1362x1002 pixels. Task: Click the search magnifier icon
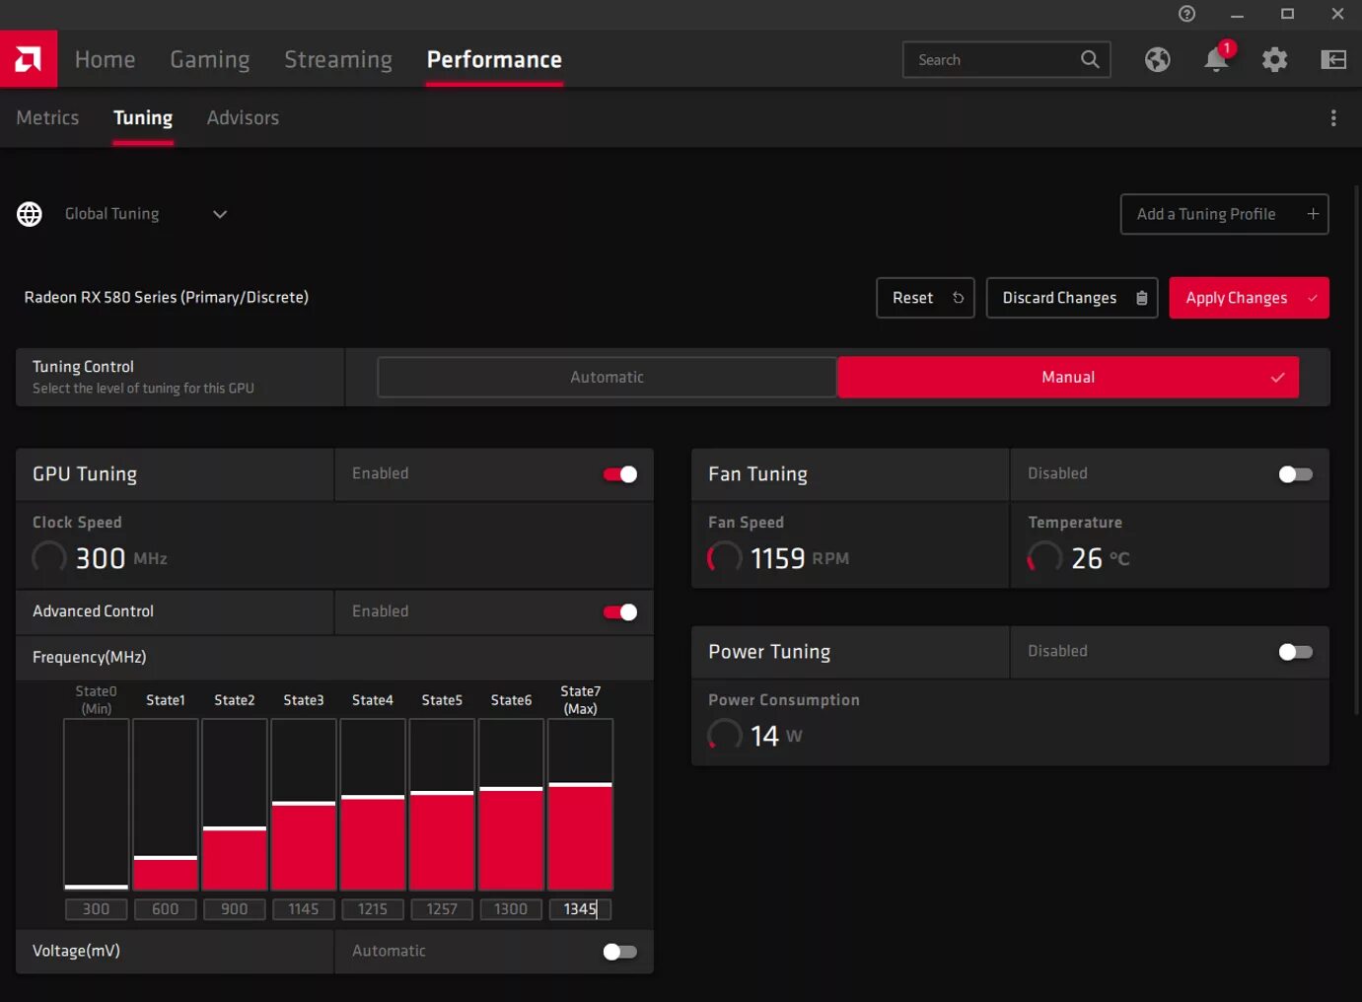tap(1090, 59)
